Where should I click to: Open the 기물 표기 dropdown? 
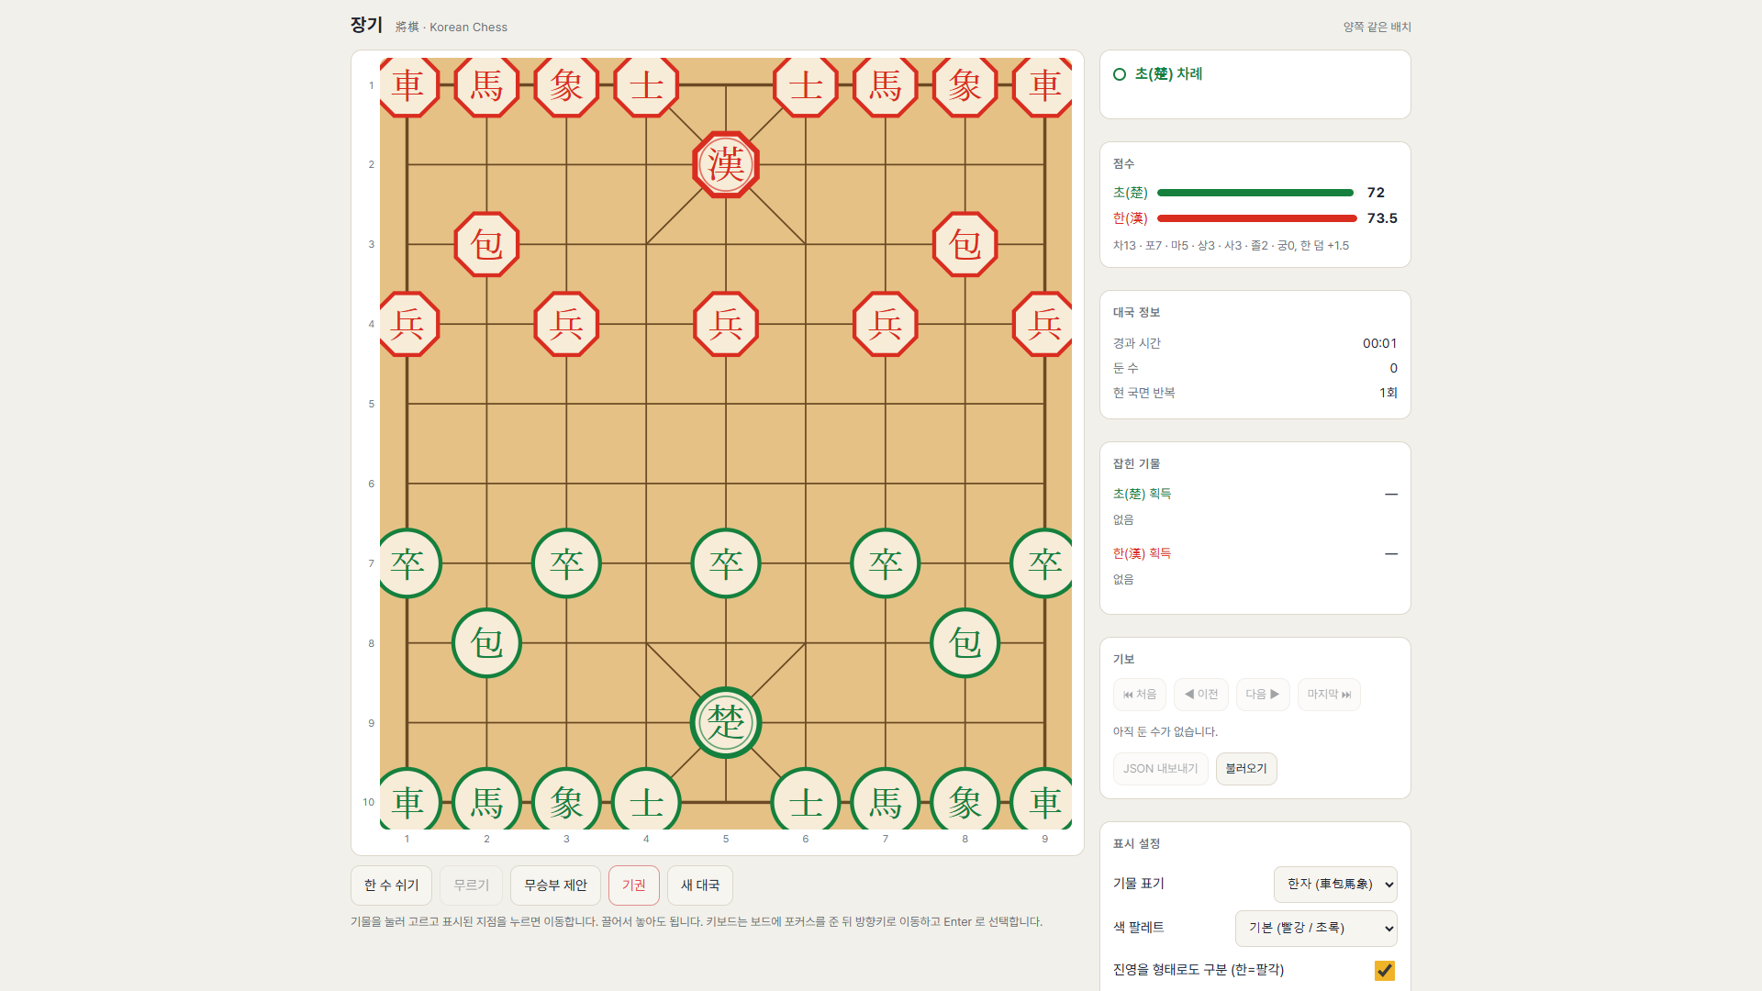[x=1335, y=884]
